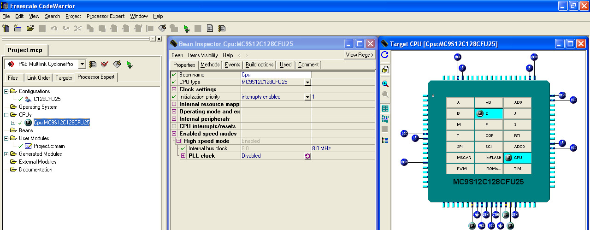Click the list view icon in Target CPU sidebar
The width and height of the screenshot is (590, 230).
(x=385, y=140)
